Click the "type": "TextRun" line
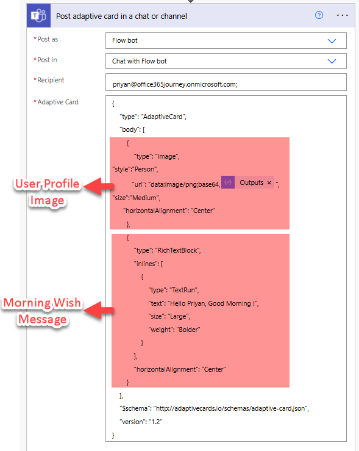Screen dimensions: 359x451 pyautogui.click(x=174, y=290)
